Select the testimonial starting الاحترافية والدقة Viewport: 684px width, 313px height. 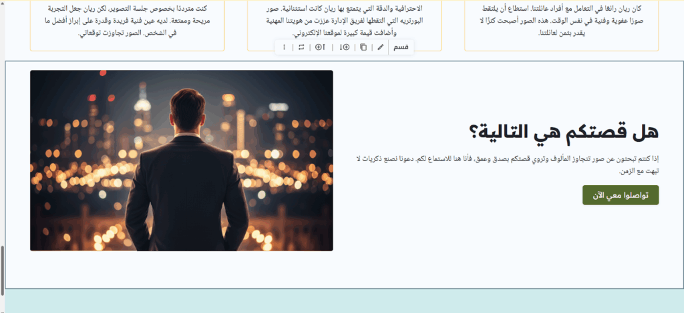pos(344,21)
